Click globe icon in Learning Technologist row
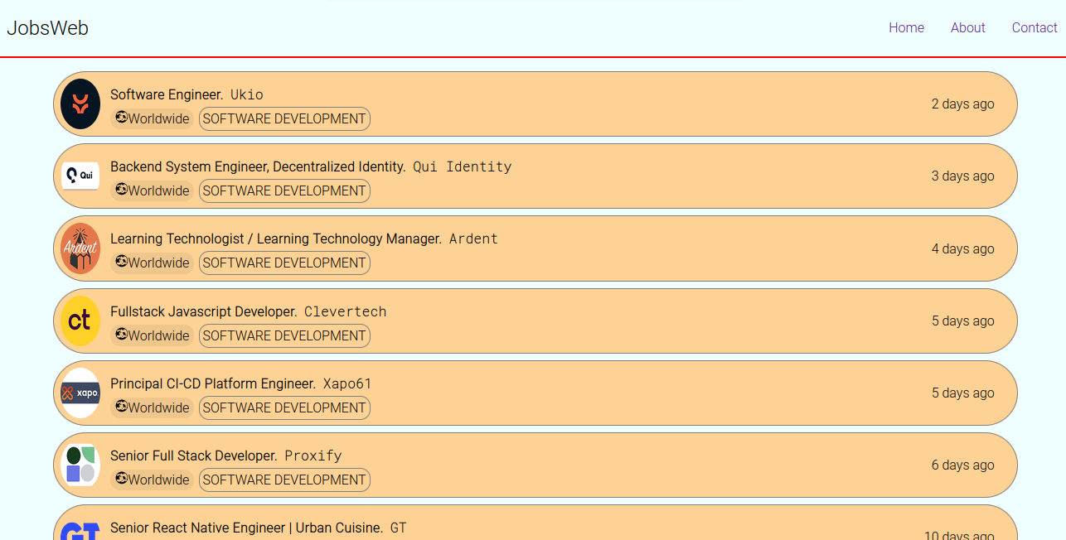This screenshot has width=1066, height=540. (121, 262)
